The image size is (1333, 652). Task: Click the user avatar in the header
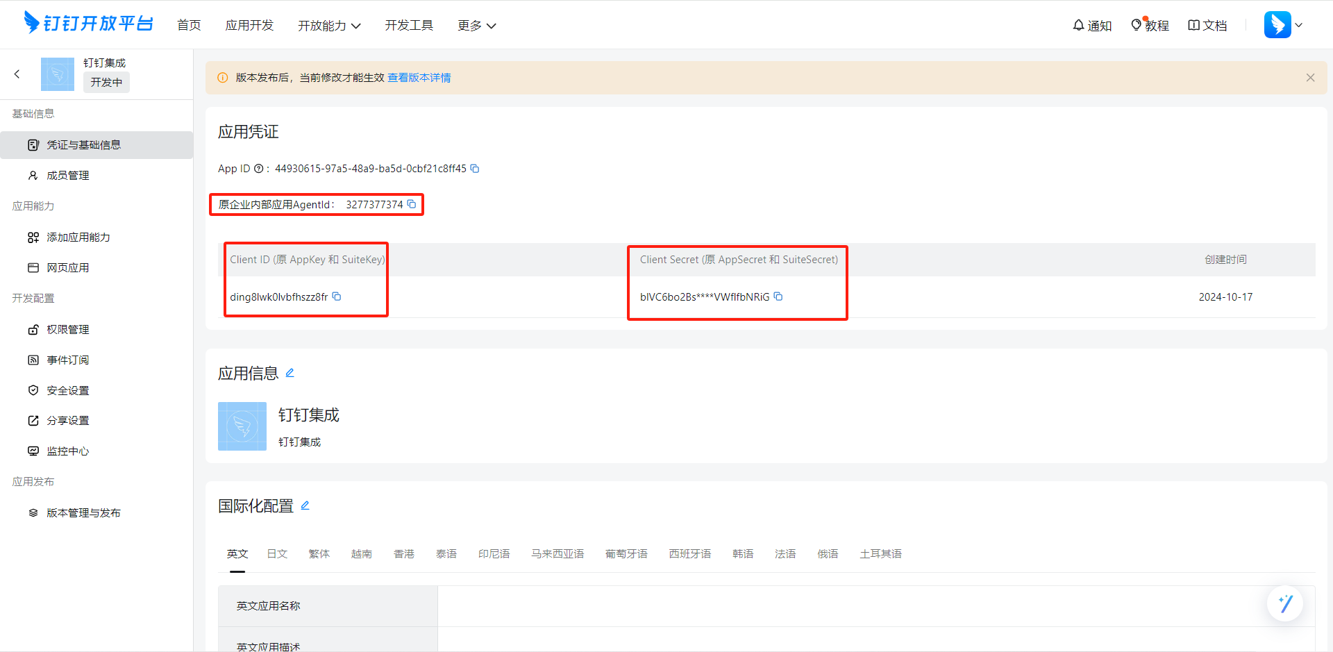[1277, 25]
